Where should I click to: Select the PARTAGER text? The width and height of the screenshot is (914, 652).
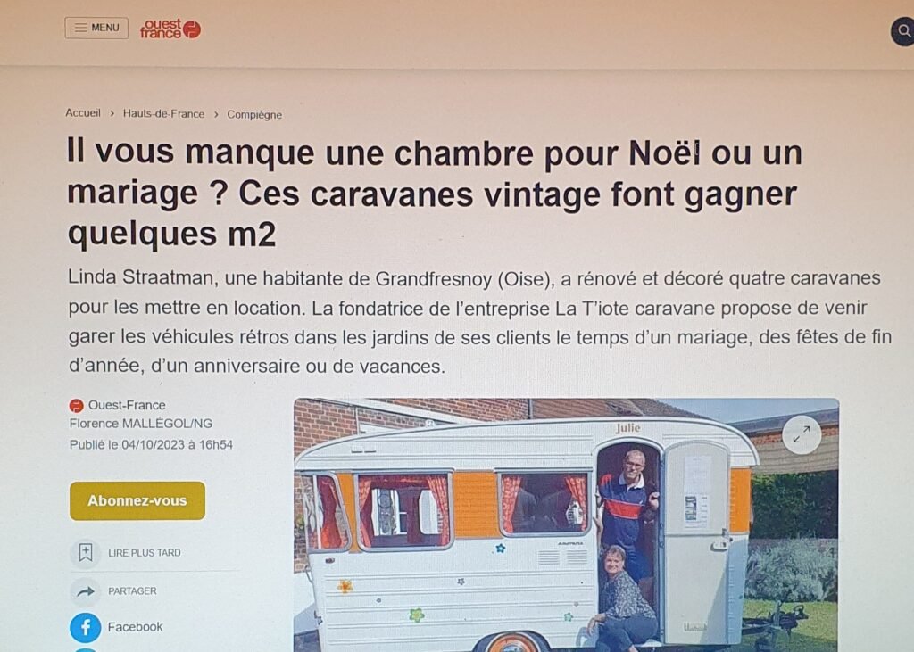[x=132, y=590]
